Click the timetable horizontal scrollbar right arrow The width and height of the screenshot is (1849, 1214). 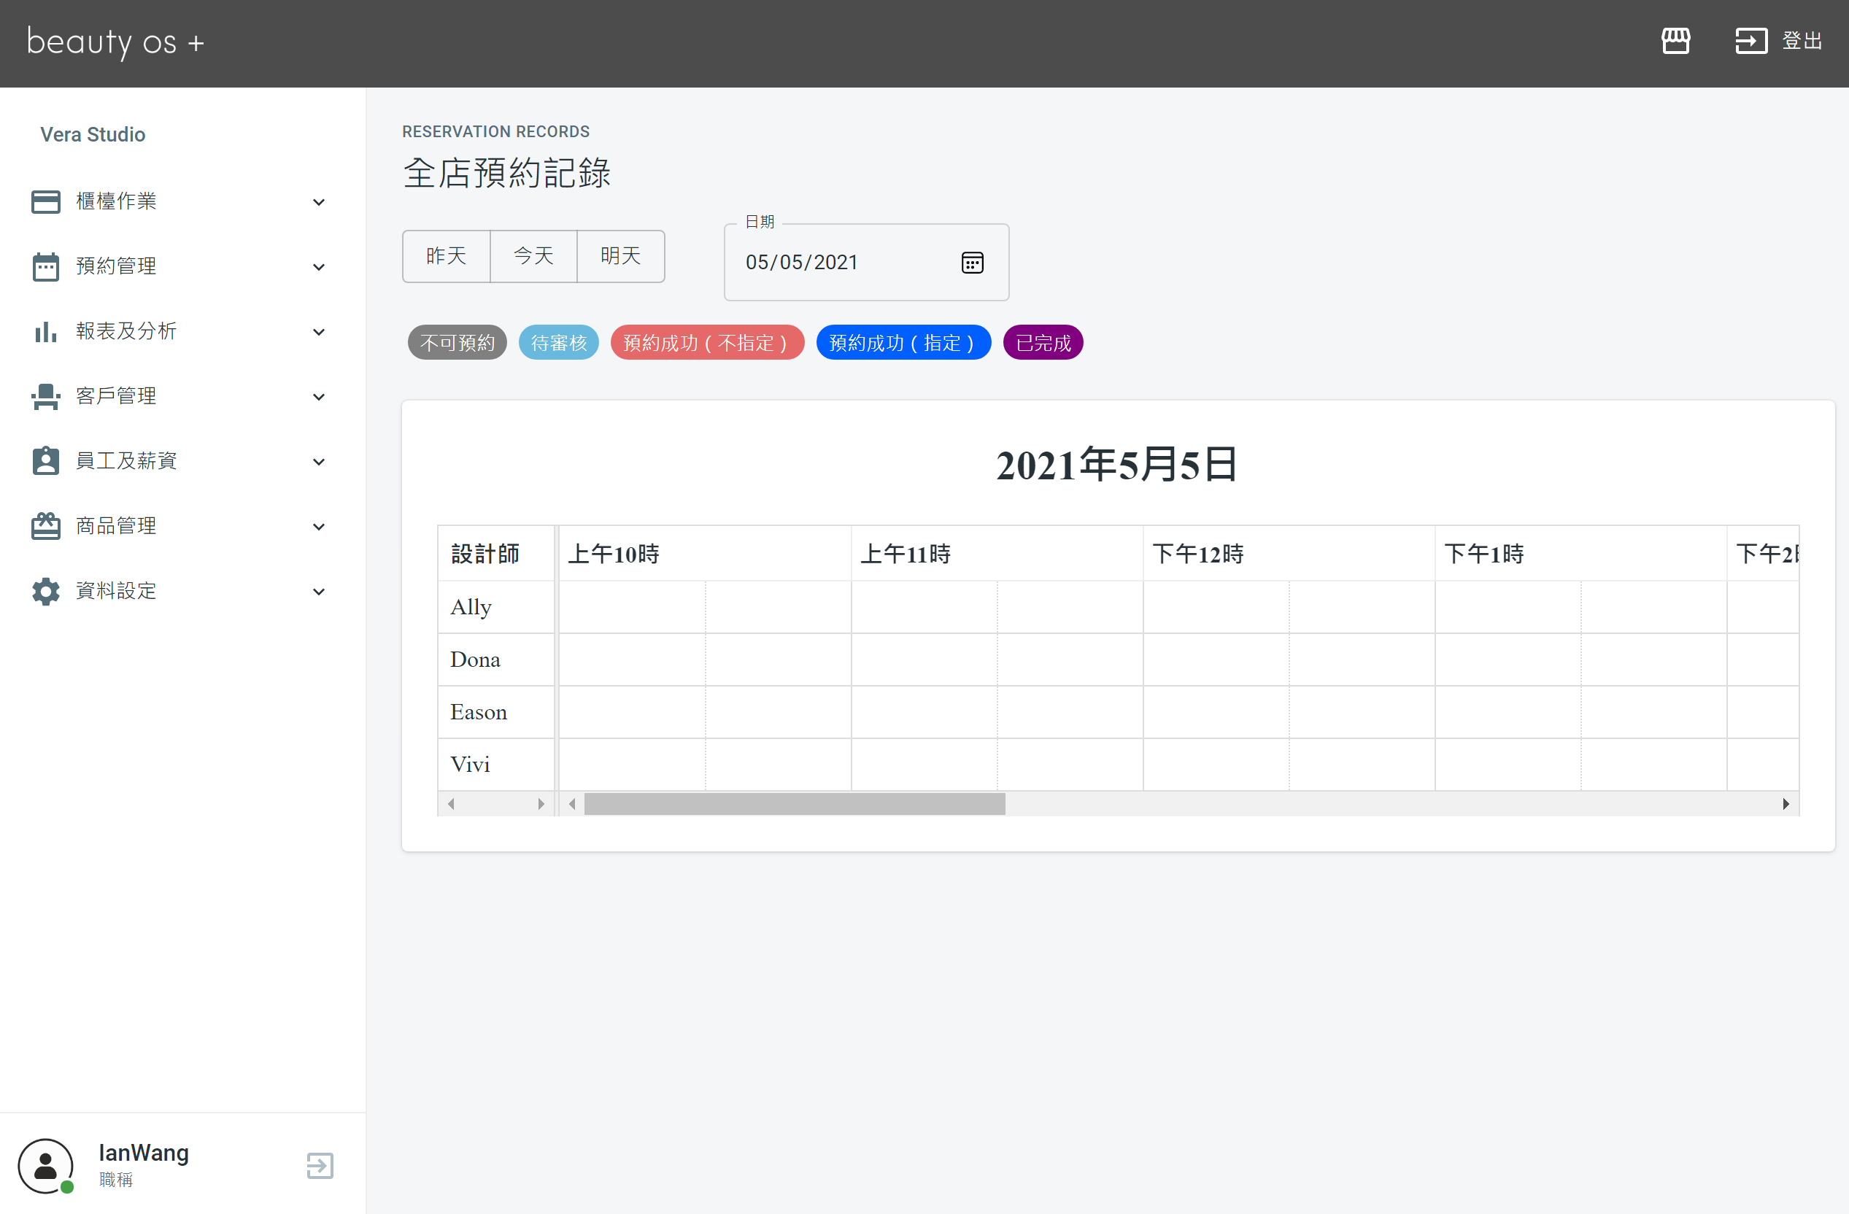(x=1786, y=804)
